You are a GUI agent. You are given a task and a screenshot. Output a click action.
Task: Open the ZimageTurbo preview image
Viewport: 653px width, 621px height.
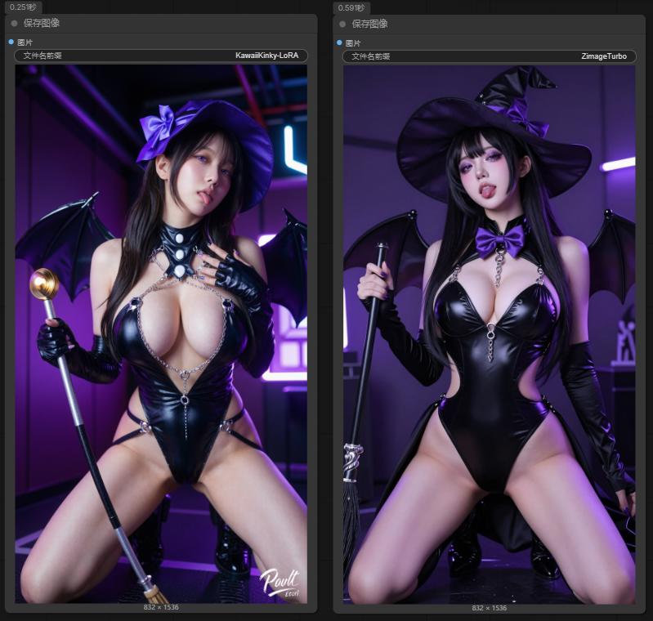coord(490,334)
